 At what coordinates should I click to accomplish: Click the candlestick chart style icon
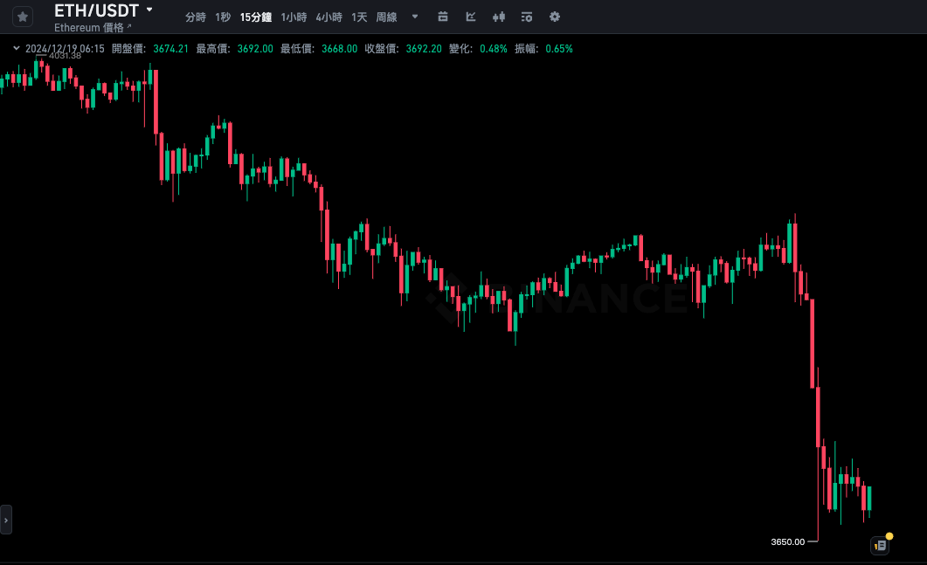click(499, 17)
